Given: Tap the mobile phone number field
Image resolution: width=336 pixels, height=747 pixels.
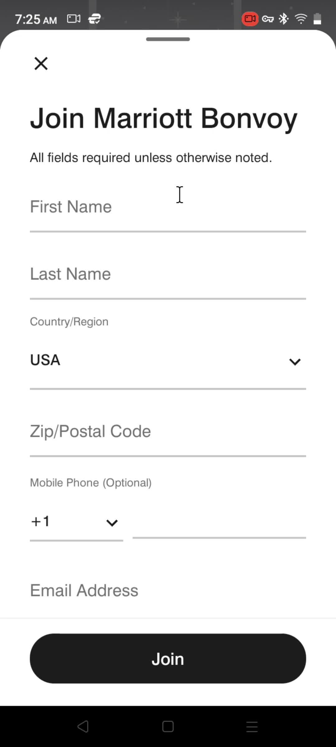Looking at the screenshot, I should pos(219,523).
